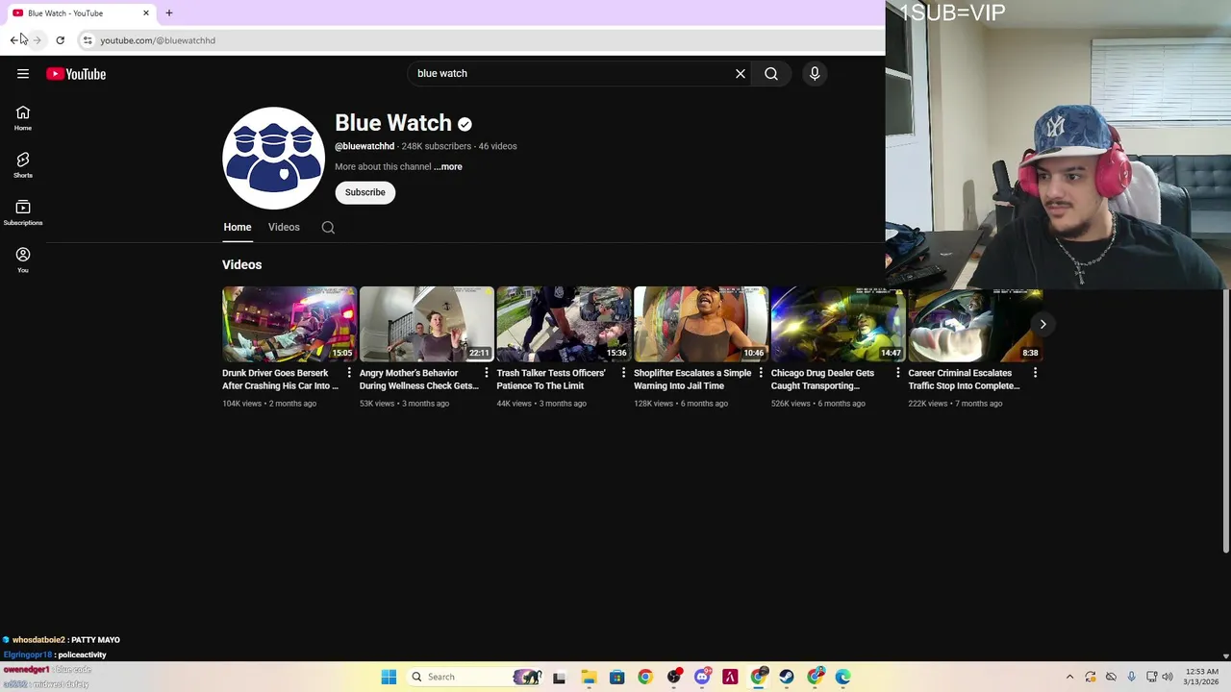This screenshot has height=692, width=1231.
Task: Go to Home in the sidebar
Action: point(23,118)
